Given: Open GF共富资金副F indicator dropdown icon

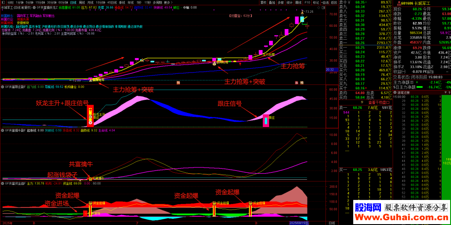Looking at the screenshot, I should [2, 183].
